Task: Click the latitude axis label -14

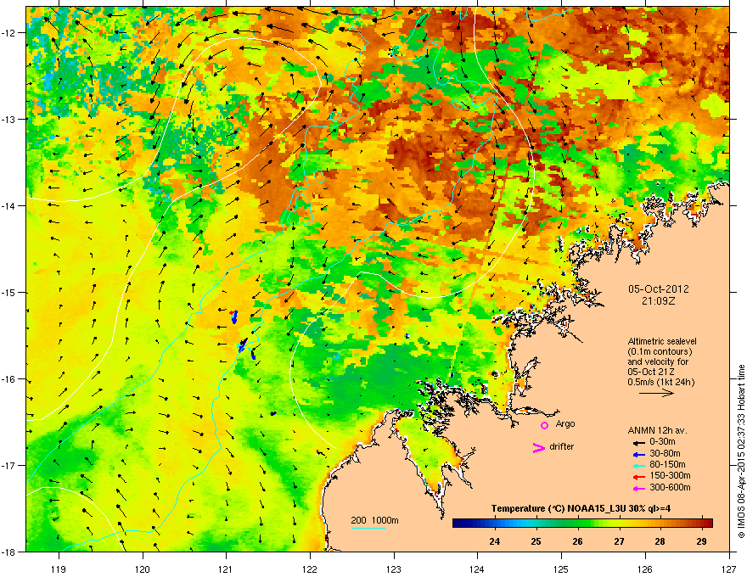Action: pyautogui.click(x=9, y=205)
